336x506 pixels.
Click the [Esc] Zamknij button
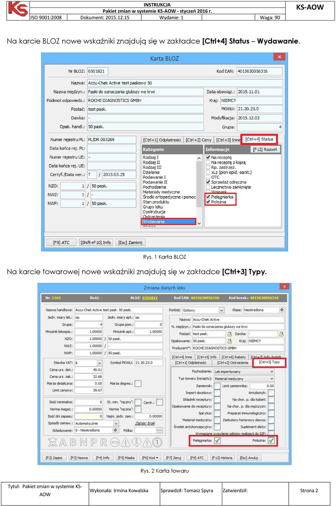pyautogui.click(x=130, y=243)
